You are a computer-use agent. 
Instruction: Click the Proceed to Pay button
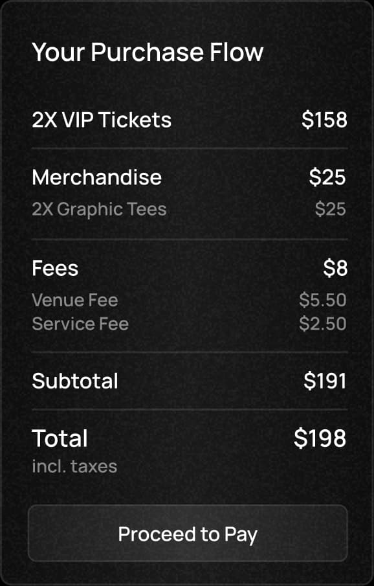pos(188,534)
